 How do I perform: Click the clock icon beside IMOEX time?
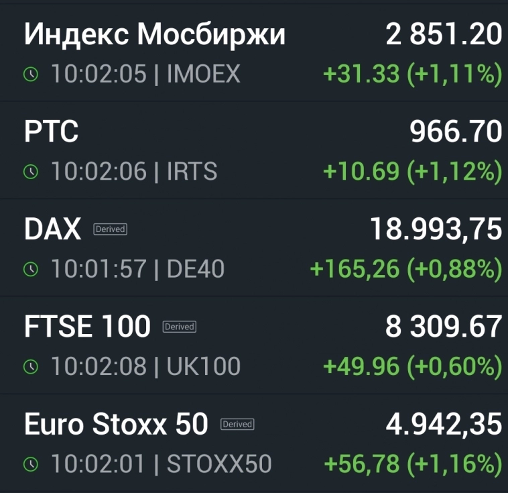pyautogui.click(x=31, y=74)
